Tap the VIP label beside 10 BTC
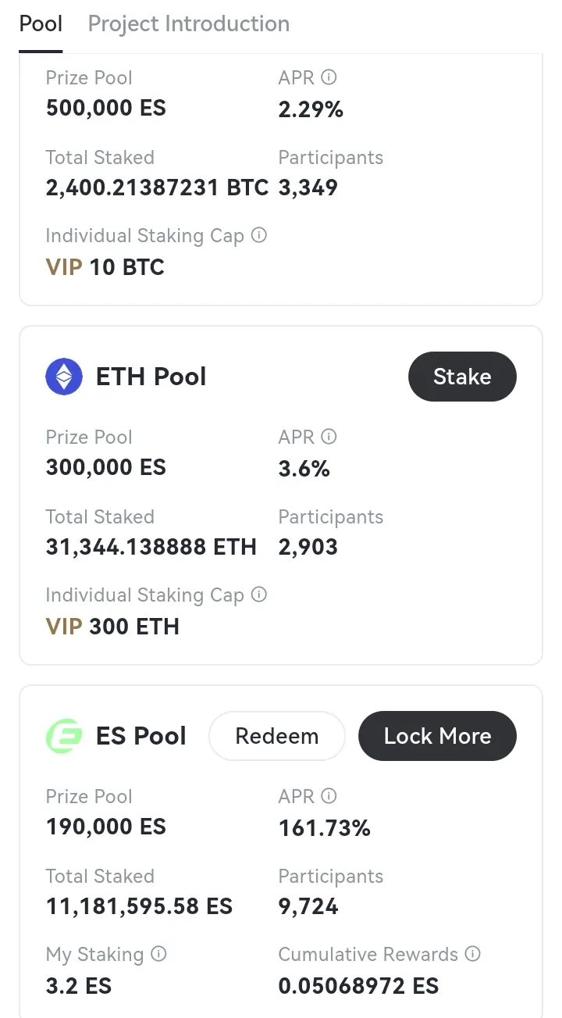The height and width of the screenshot is (1018, 562). coord(64,267)
